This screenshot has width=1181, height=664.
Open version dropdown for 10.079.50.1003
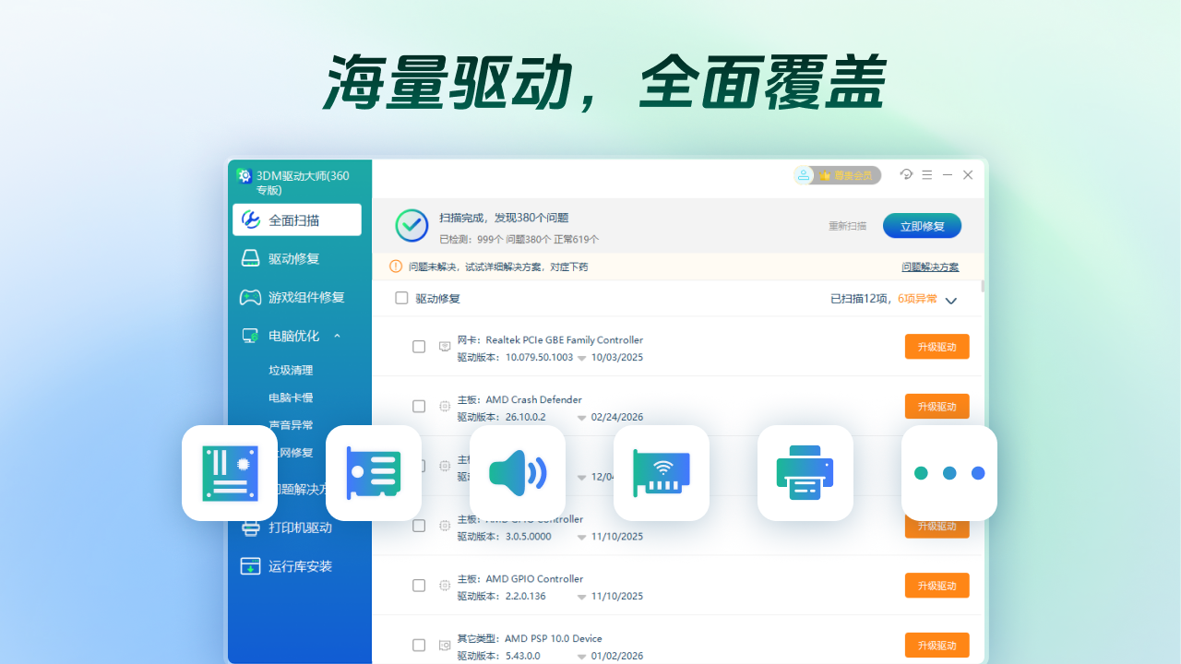(582, 358)
